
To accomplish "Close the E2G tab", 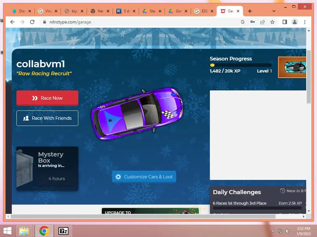I will tap(212, 11).
